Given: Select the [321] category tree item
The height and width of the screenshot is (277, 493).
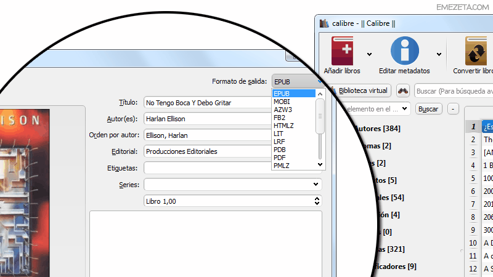Looking at the screenshot, I should [x=391, y=249].
